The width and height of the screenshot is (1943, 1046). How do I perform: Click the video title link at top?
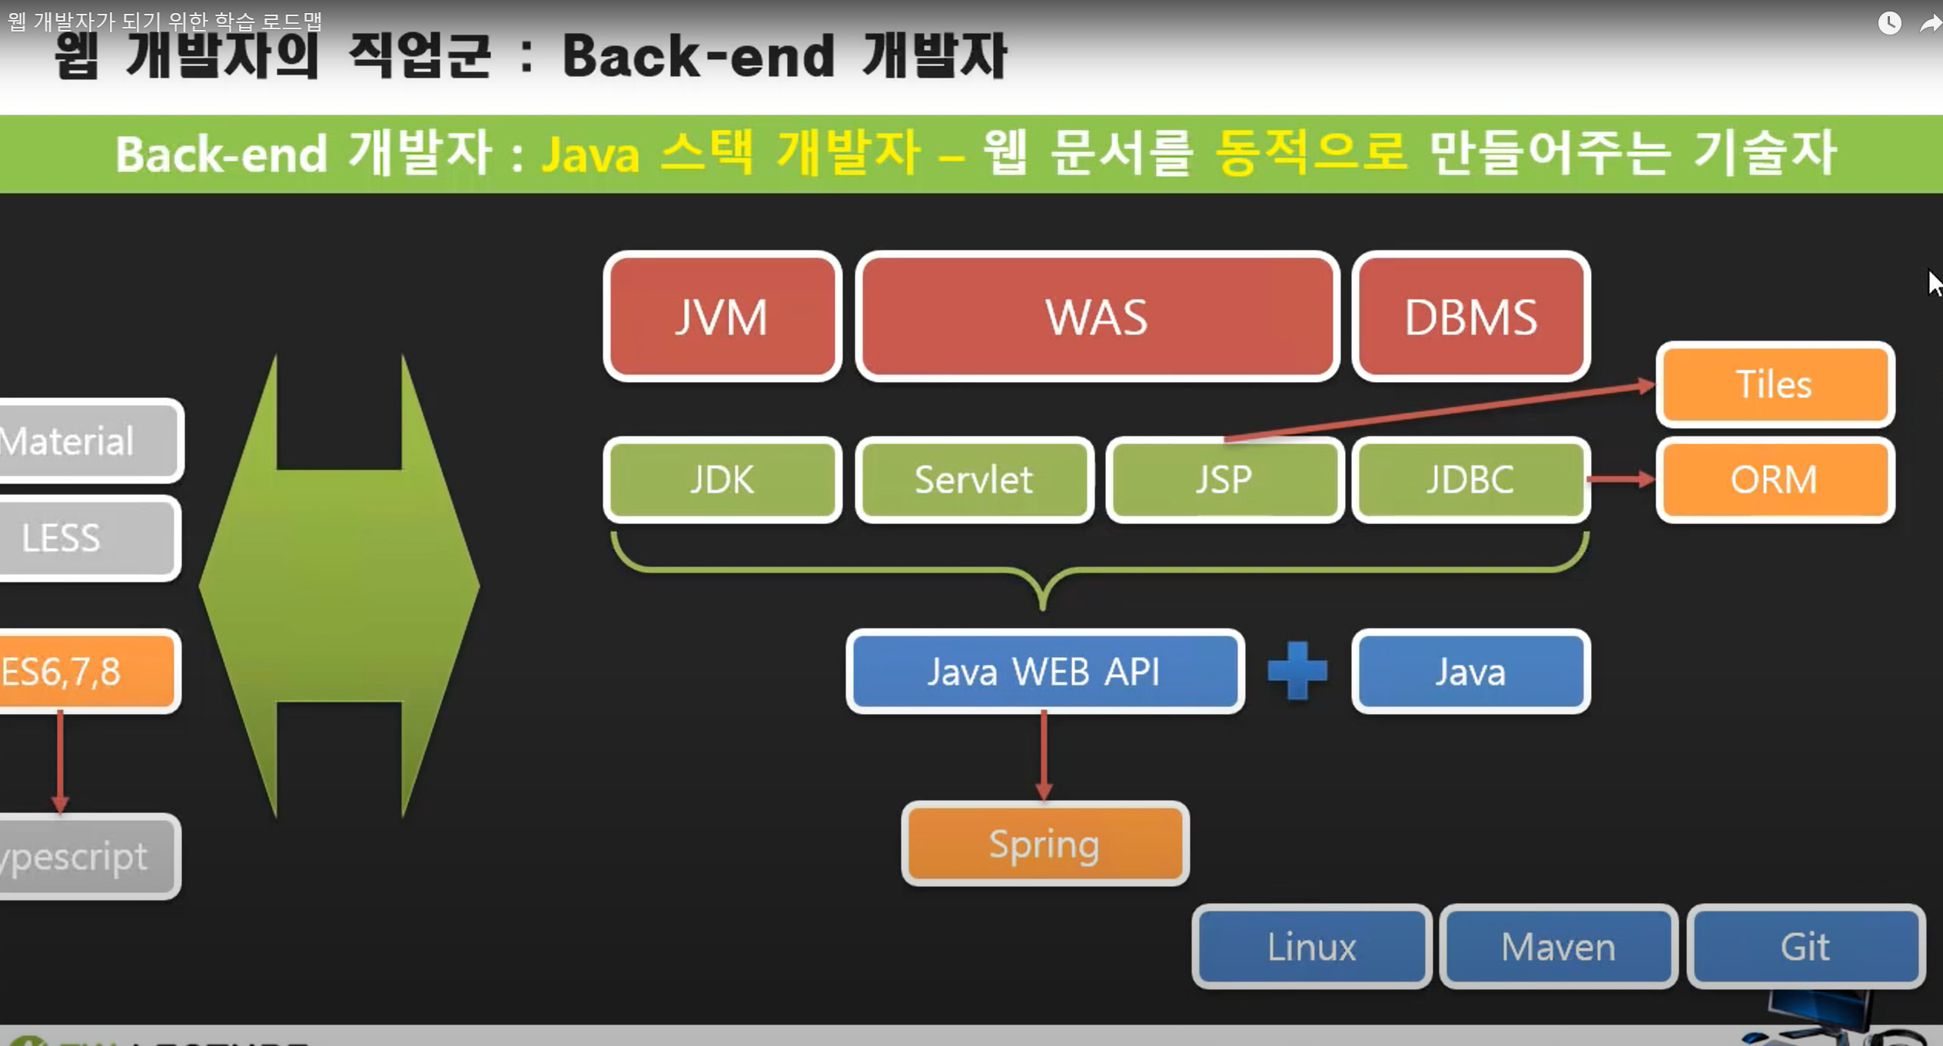click(164, 21)
